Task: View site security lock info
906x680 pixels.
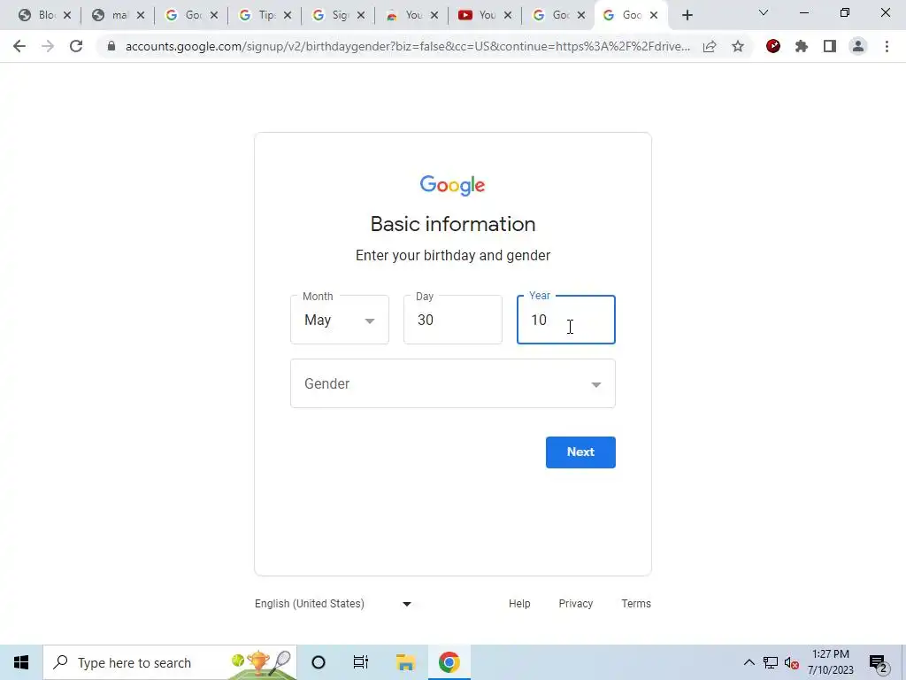Action: pyautogui.click(x=111, y=46)
